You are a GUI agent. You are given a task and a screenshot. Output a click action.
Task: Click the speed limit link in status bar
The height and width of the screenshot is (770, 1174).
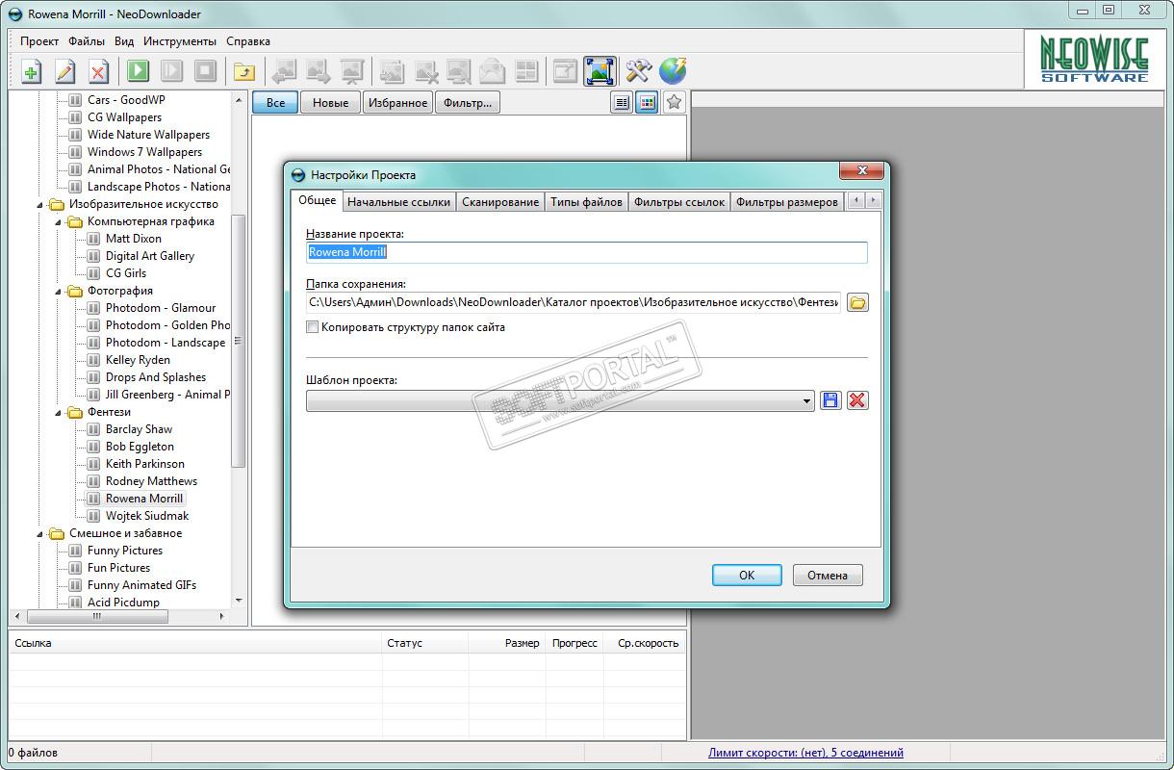point(805,753)
